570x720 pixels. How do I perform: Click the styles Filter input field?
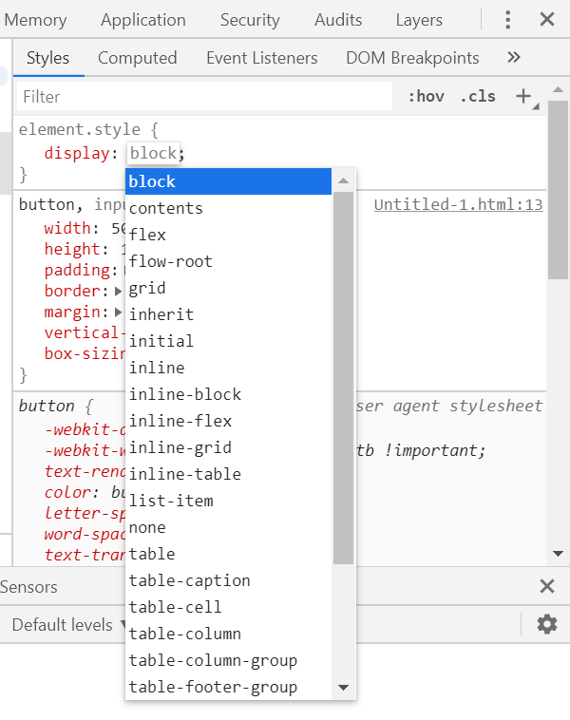coord(204,96)
